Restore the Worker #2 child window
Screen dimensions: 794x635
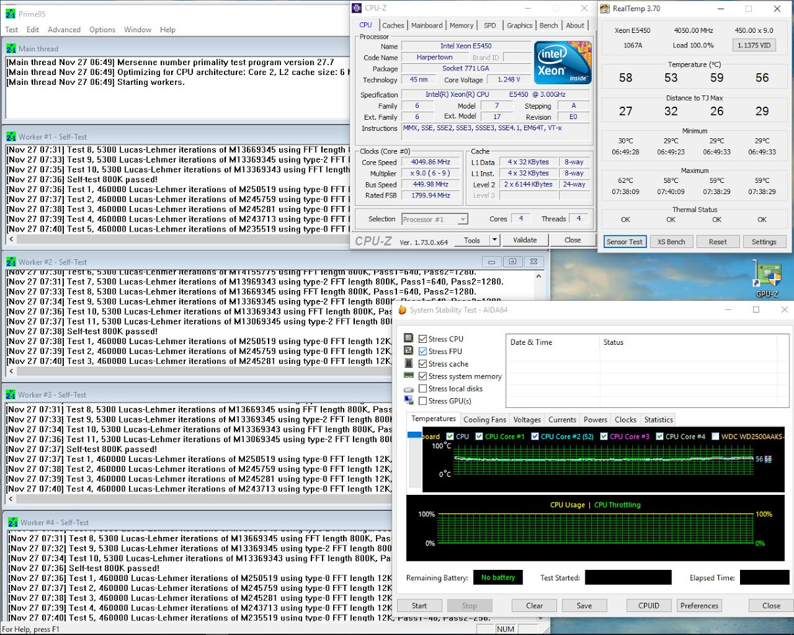click(x=514, y=261)
